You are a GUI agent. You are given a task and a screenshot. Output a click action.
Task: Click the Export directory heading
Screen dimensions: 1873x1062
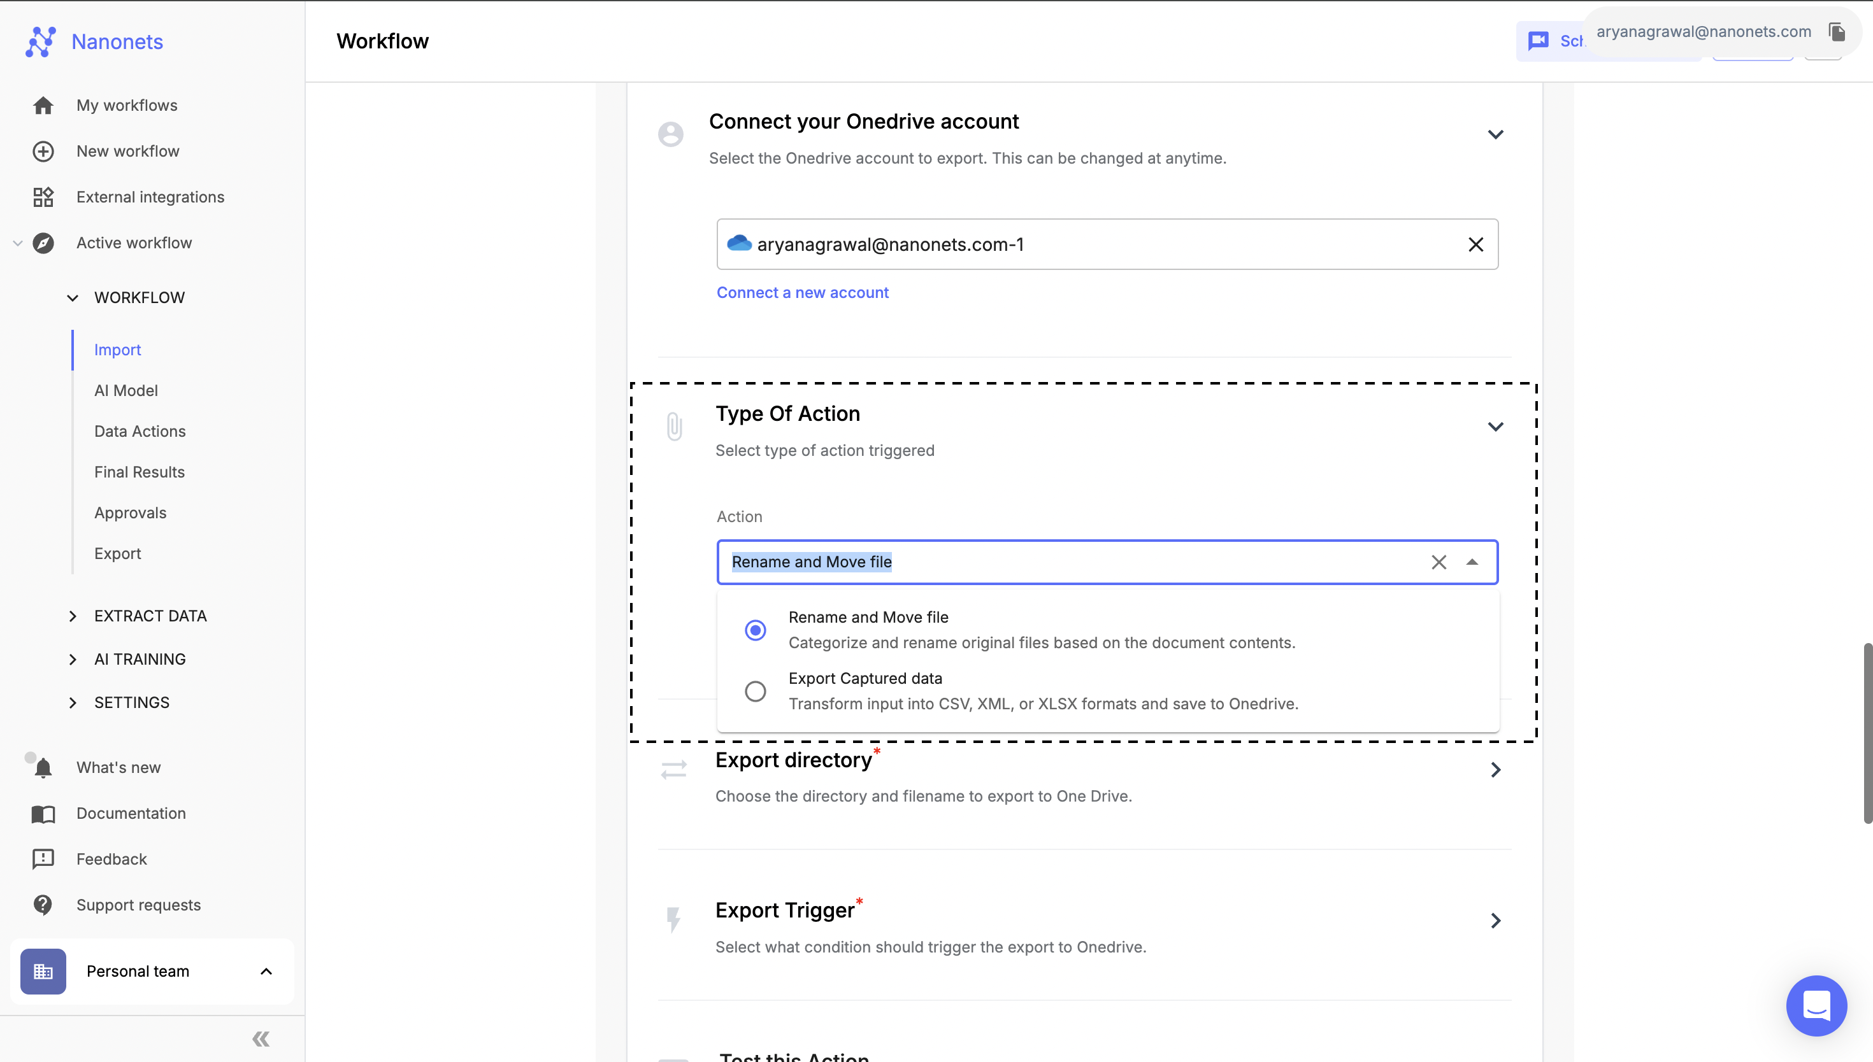click(x=793, y=761)
